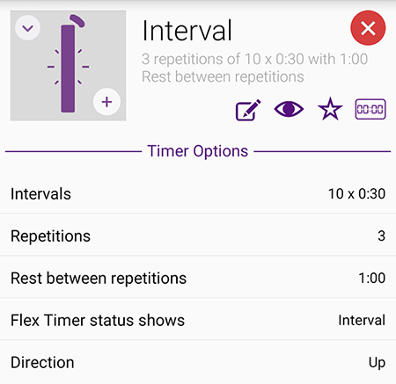This screenshot has height=384, width=396.
Task: Open the Repetitions setting row
Action: click(198, 235)
